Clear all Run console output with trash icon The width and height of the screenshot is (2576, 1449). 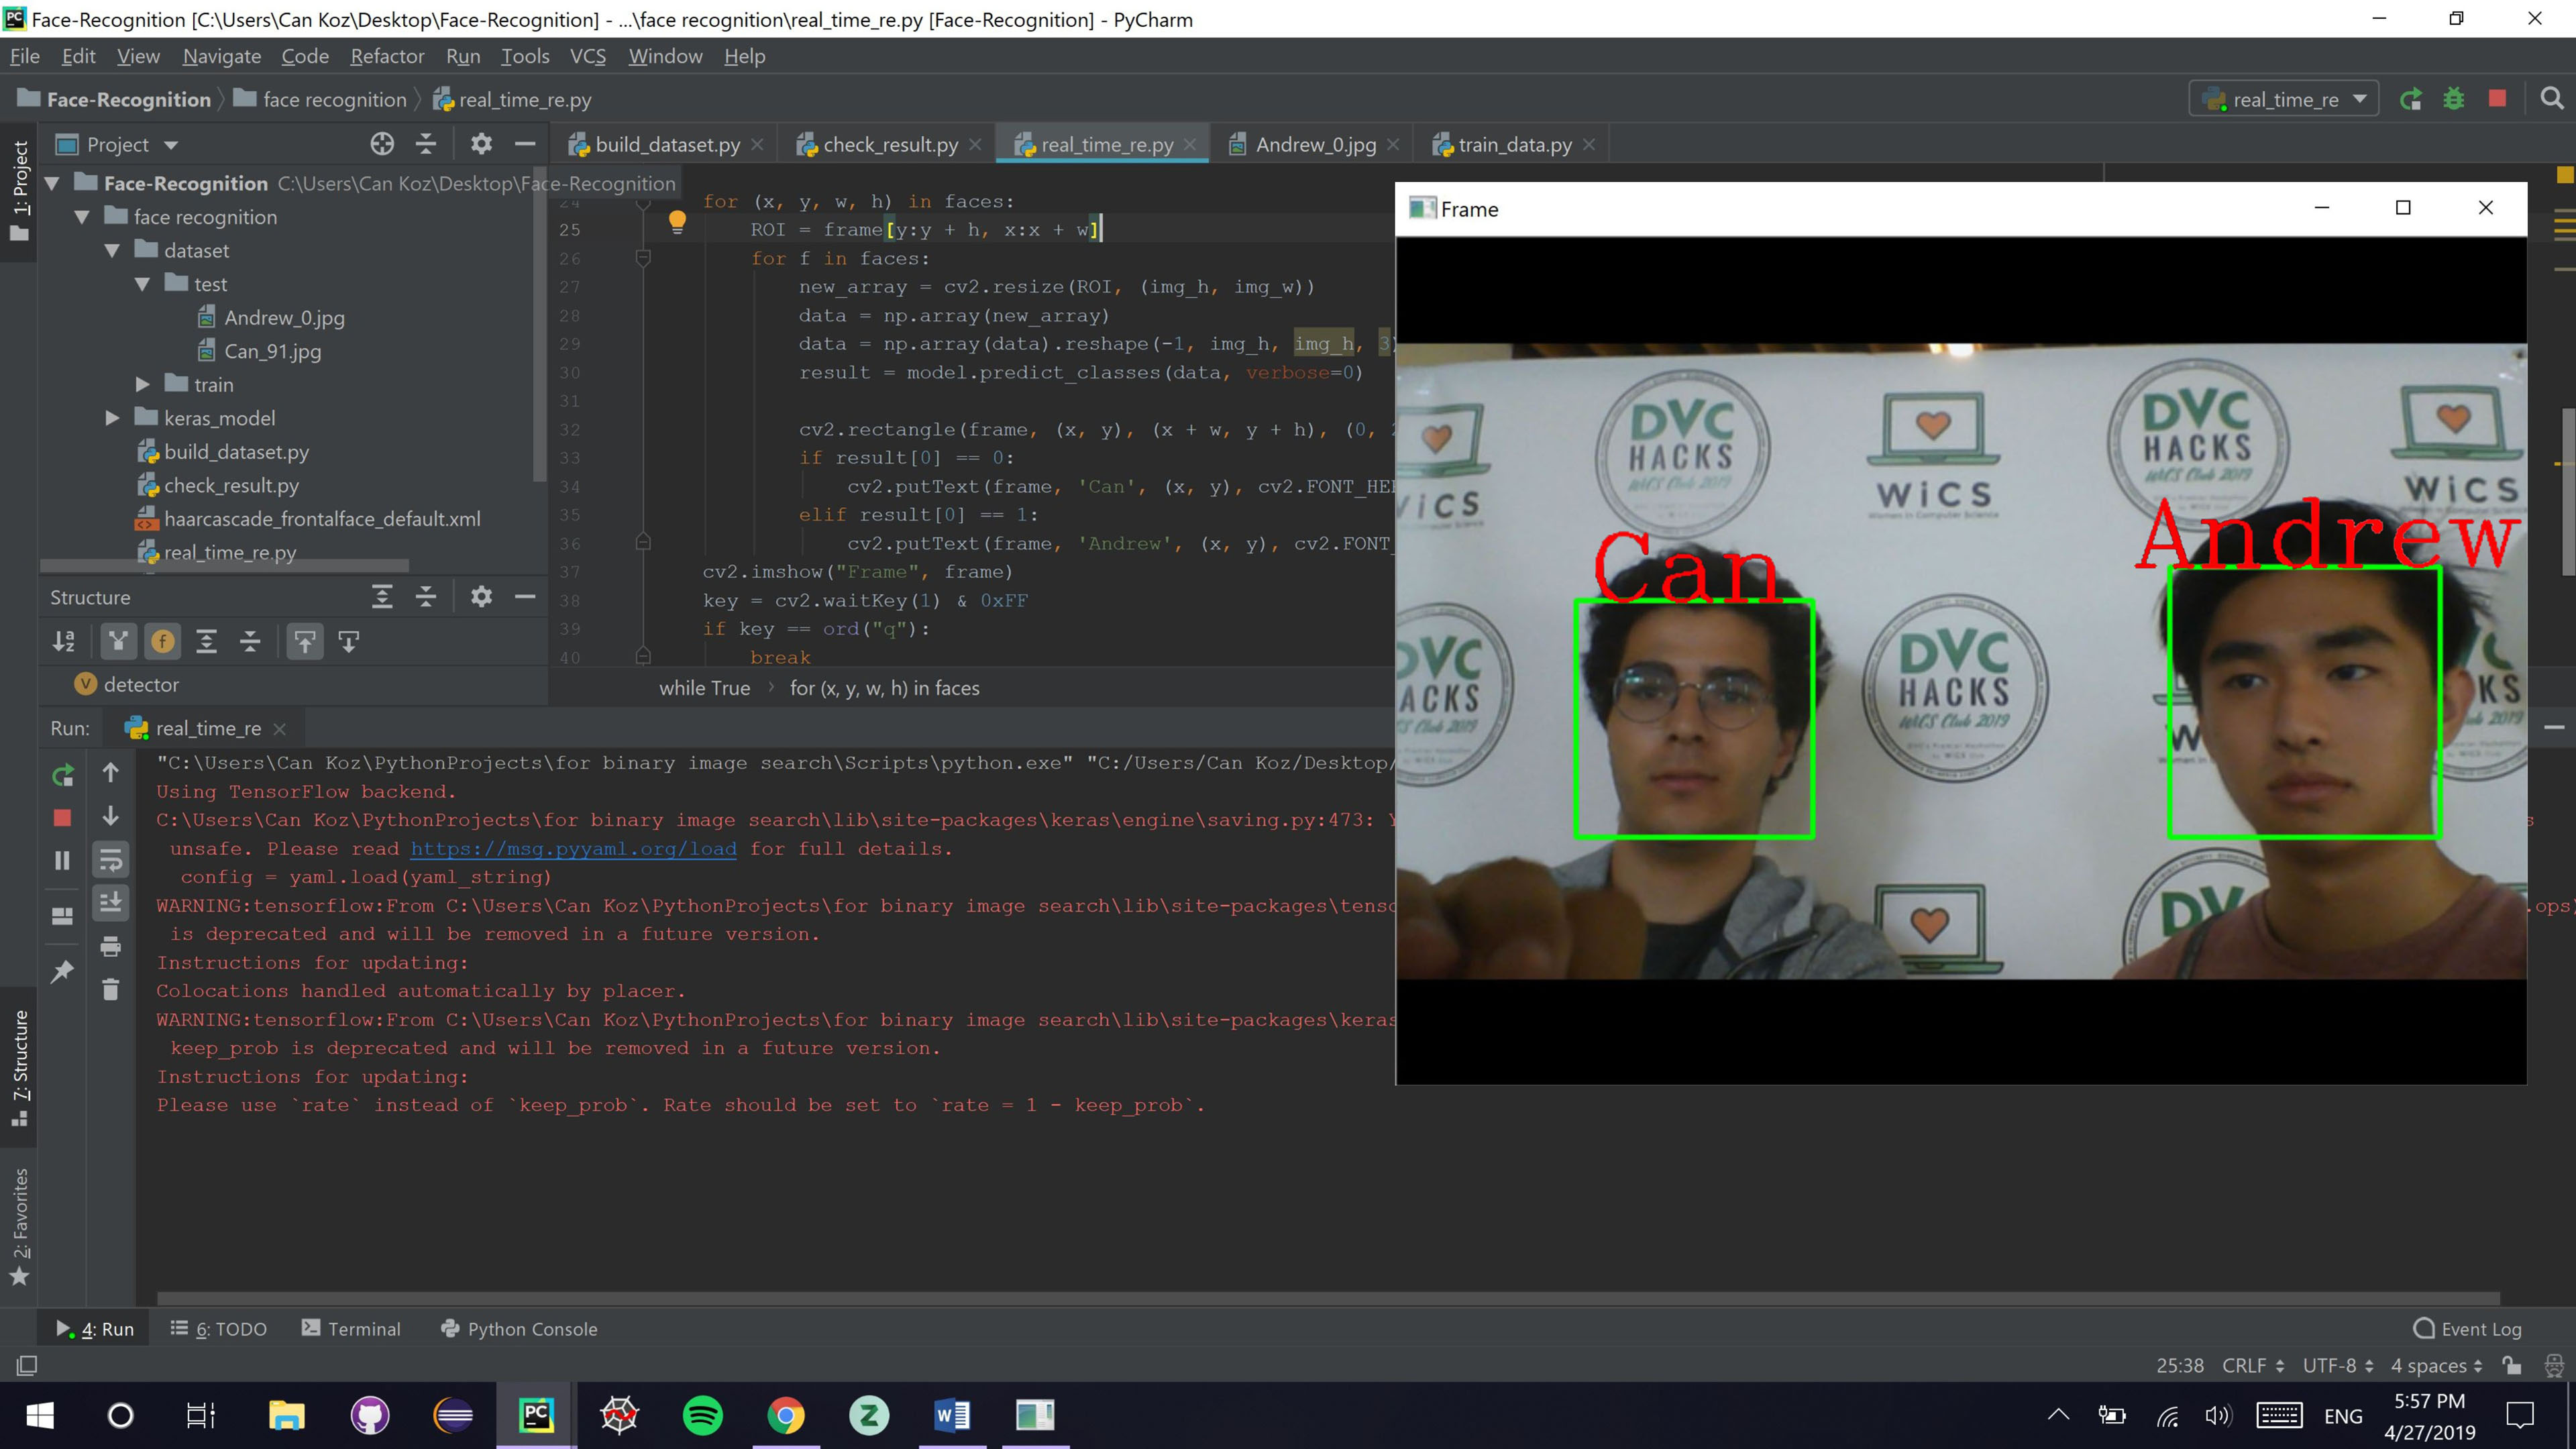(x=110, y=990)
